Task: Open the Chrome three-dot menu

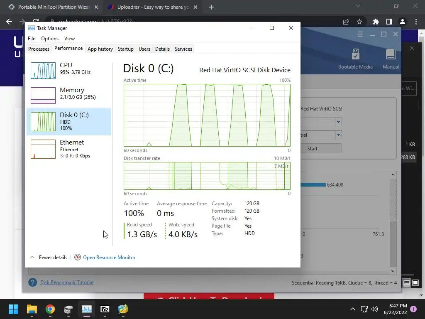Action: click(x=416, y=22)
